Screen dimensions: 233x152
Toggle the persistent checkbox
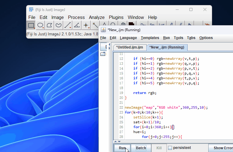170,148
